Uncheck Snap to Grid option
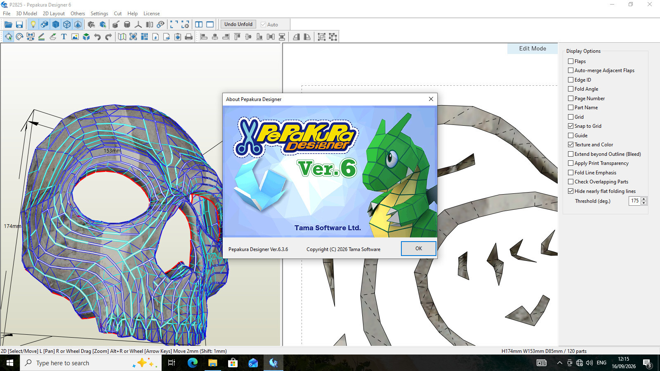The image size is (660, 371). pyautogui.click(x=571, y=126)
